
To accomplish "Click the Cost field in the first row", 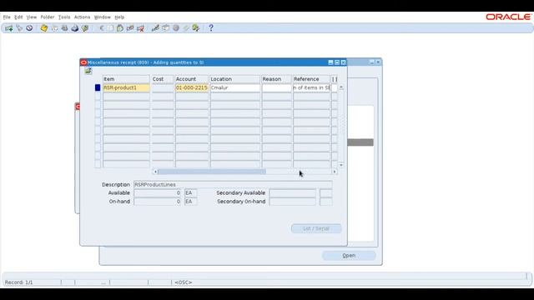I will coord(163,87).
